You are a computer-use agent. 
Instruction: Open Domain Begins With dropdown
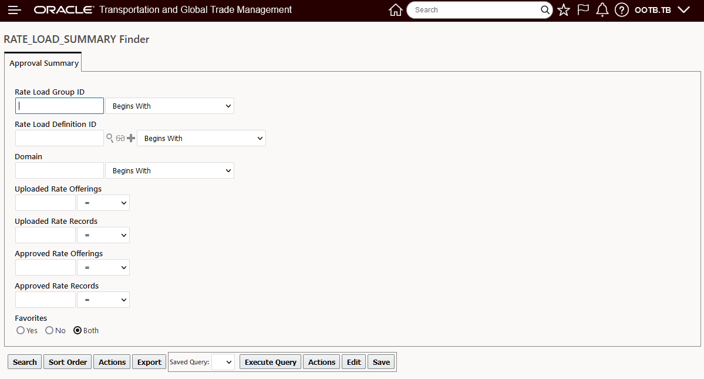(170, 170)
